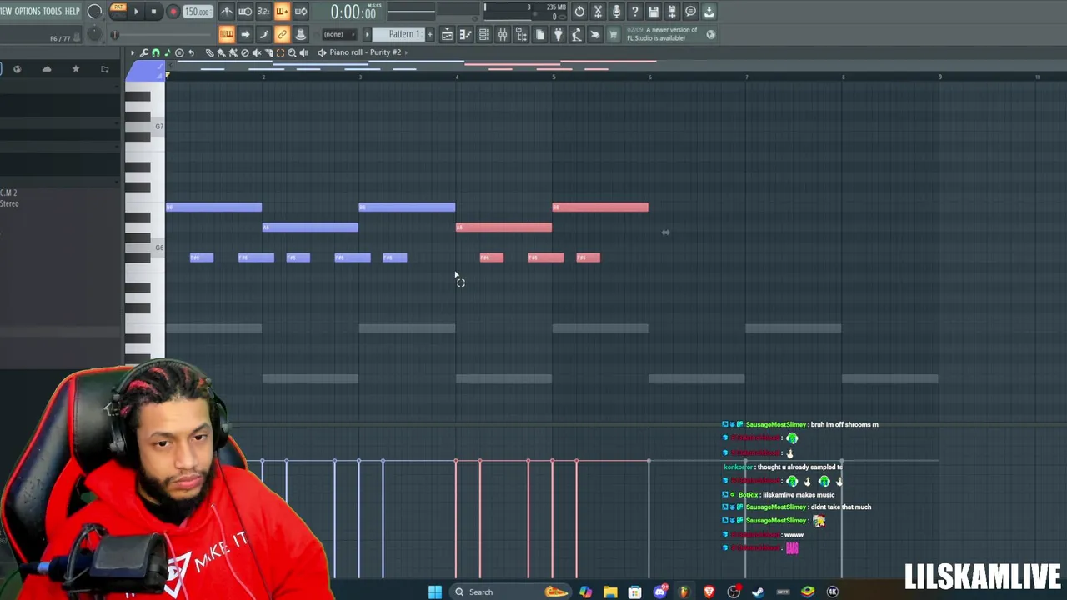This screenshot has width=1067, height=600.
Task: Click the master pitch knob
Action: click(x=95, y=34)
